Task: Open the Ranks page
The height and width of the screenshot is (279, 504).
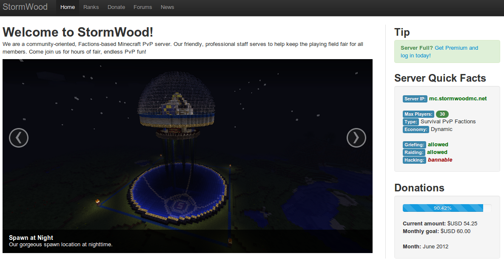Action: tap(91, 7)
